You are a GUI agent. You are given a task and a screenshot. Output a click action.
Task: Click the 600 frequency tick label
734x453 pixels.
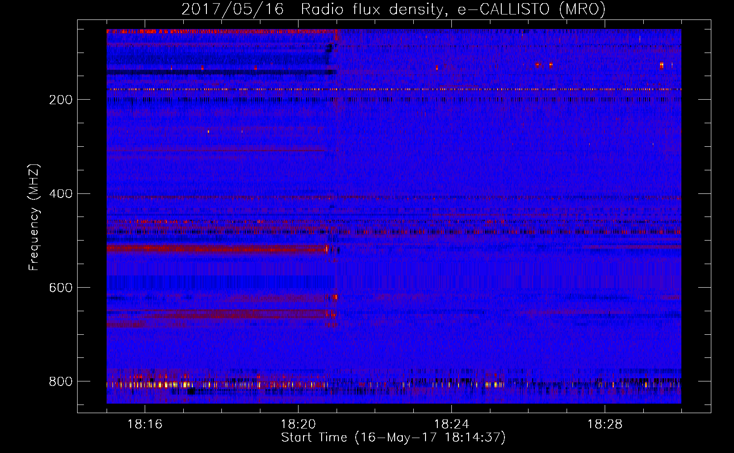click(x=61, y=288)
